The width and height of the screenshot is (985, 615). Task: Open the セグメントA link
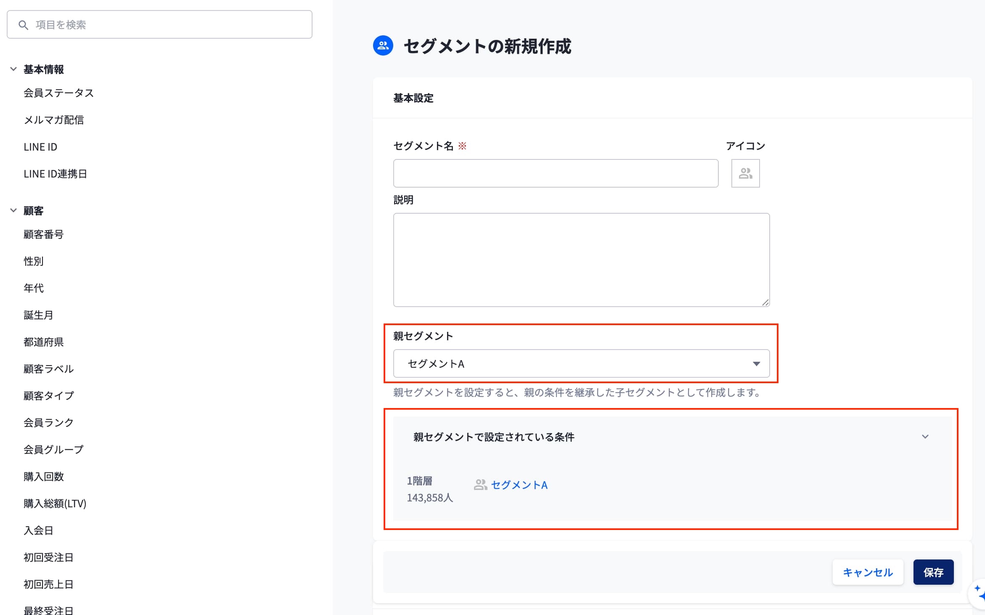[519, 485]
